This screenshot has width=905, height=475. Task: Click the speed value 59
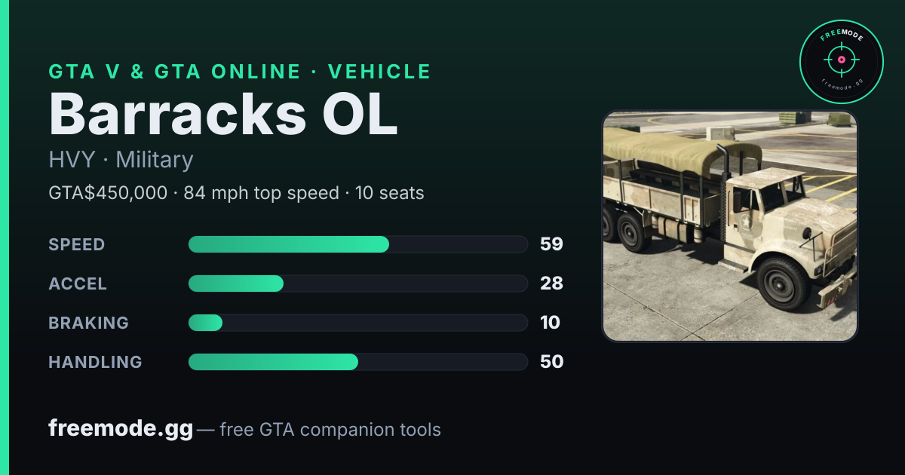tap(551, 244)
